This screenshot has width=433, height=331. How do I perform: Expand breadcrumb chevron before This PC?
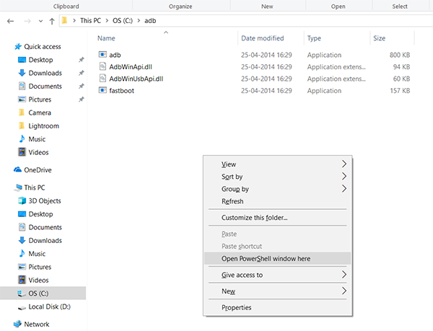(x=74, y=21)
